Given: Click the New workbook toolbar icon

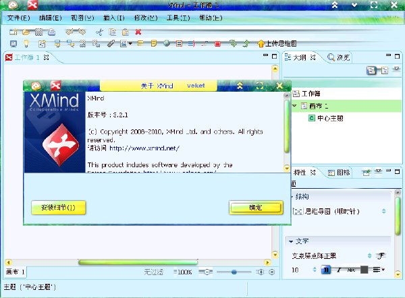Looking at the screenshot, I should pos(13,32).
